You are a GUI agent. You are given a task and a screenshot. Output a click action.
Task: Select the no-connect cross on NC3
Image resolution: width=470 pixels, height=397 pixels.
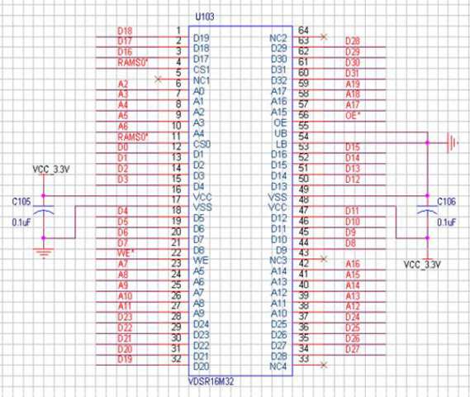(324, 258)
